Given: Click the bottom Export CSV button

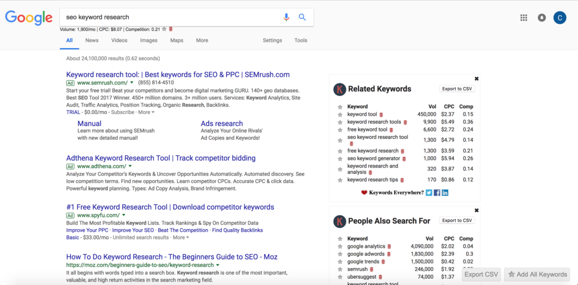Looking at the screenshot, I should tap(481, 274).
